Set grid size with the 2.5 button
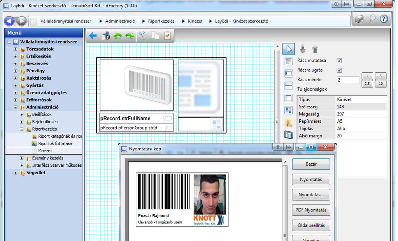The height and width of the screenshot is (241, 398). (367, 84)
